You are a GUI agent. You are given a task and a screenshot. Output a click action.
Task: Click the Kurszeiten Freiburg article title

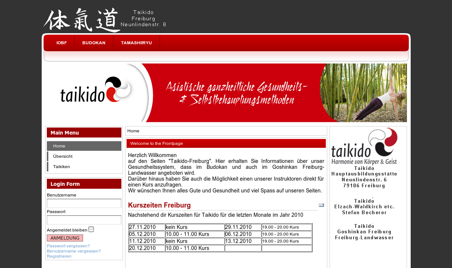tap(159, 205)
